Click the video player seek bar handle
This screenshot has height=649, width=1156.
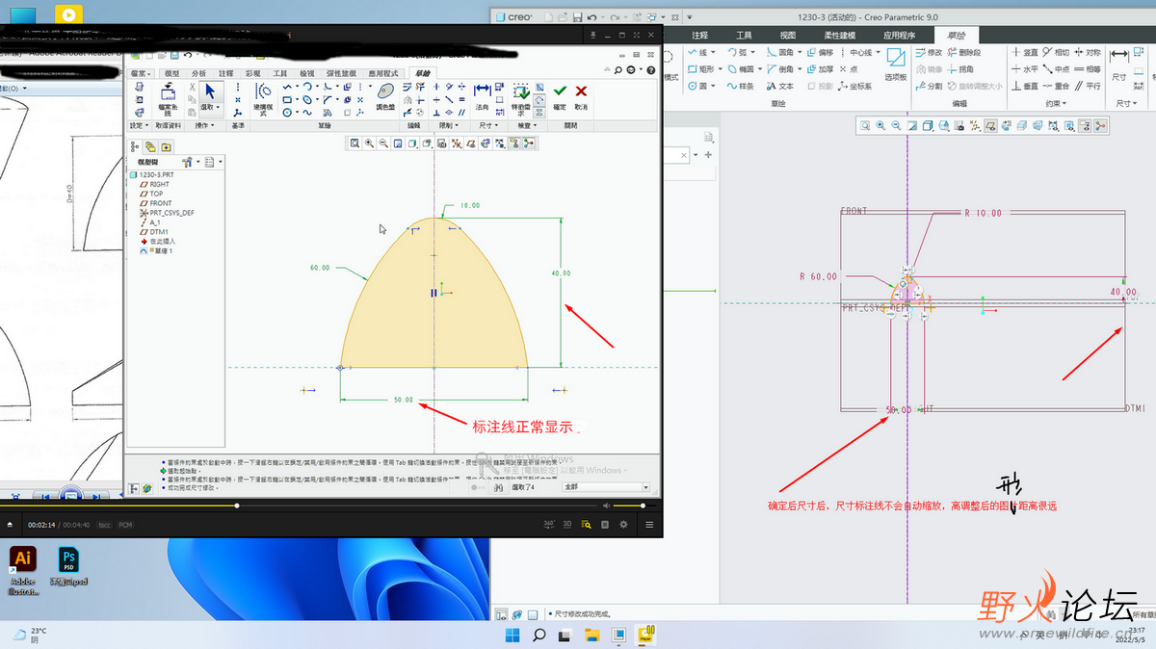tap(237, 505)
